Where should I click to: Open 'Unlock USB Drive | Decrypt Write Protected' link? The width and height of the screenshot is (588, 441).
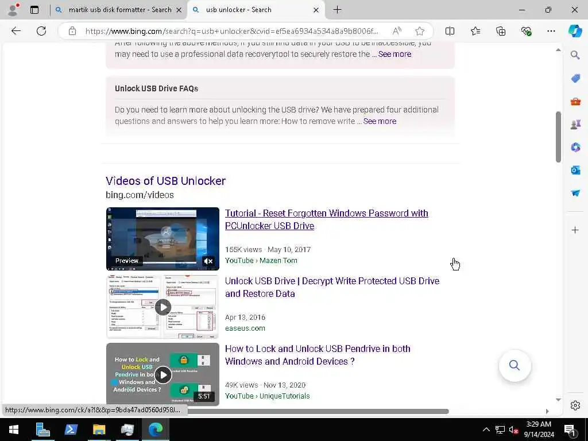pyautogui.click(x=332, y=287)
